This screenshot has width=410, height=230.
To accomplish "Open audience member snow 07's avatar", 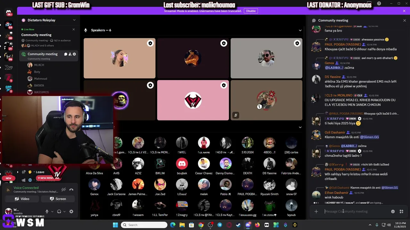I will tap(291, 184).
